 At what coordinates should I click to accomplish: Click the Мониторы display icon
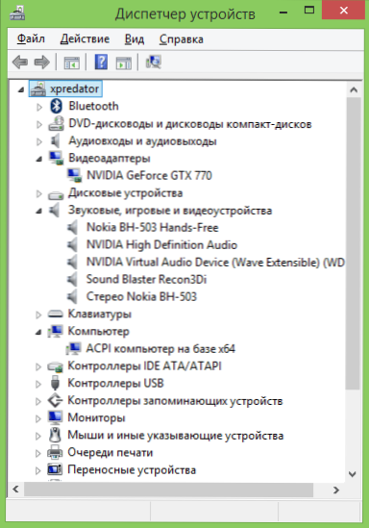[55, 417]
